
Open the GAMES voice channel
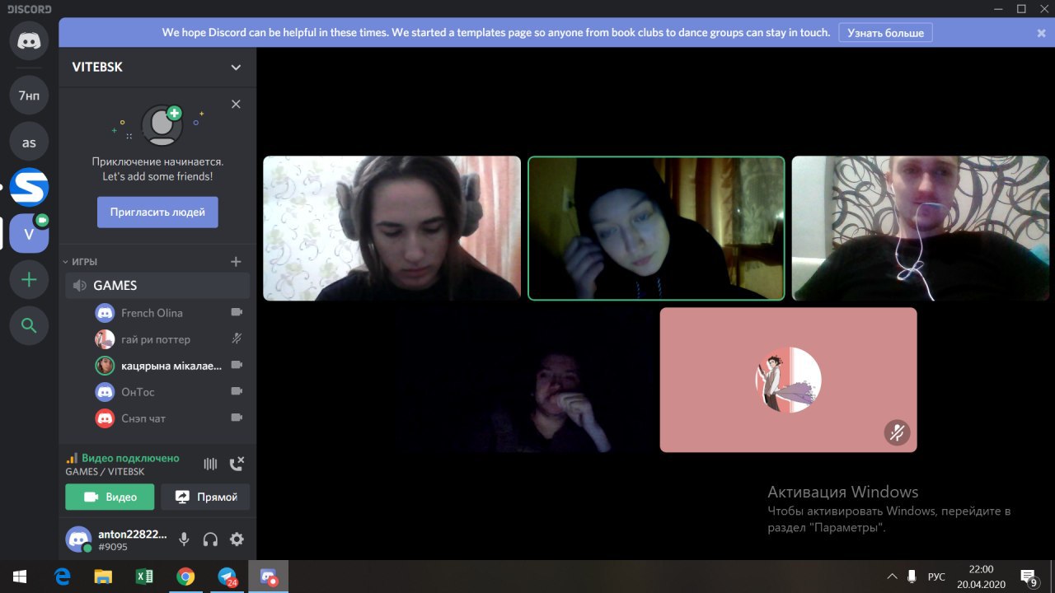[x=157, y=286]
